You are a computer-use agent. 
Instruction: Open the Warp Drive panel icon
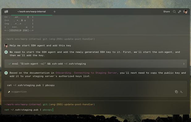(x=6, y=11)
